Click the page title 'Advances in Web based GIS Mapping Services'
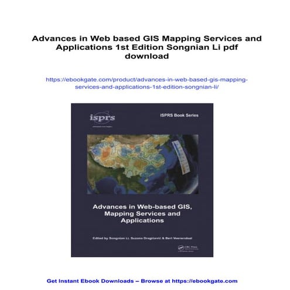The image size is (290, 290). 146,47
